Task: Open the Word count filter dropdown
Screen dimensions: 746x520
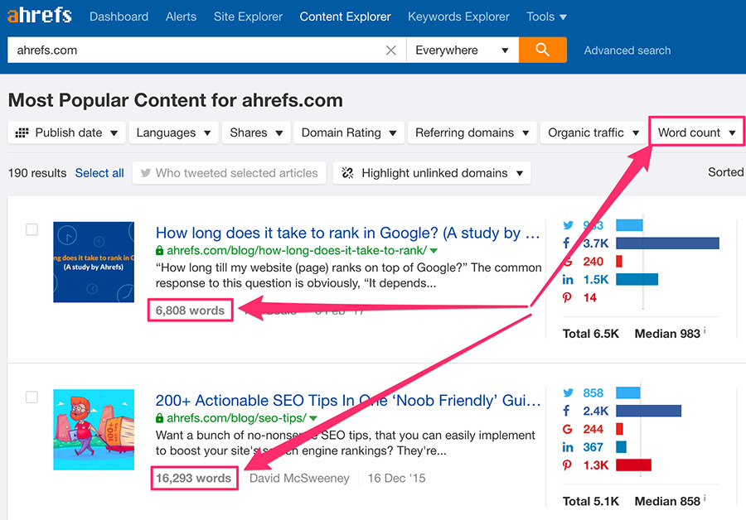Action: point(696,132)
